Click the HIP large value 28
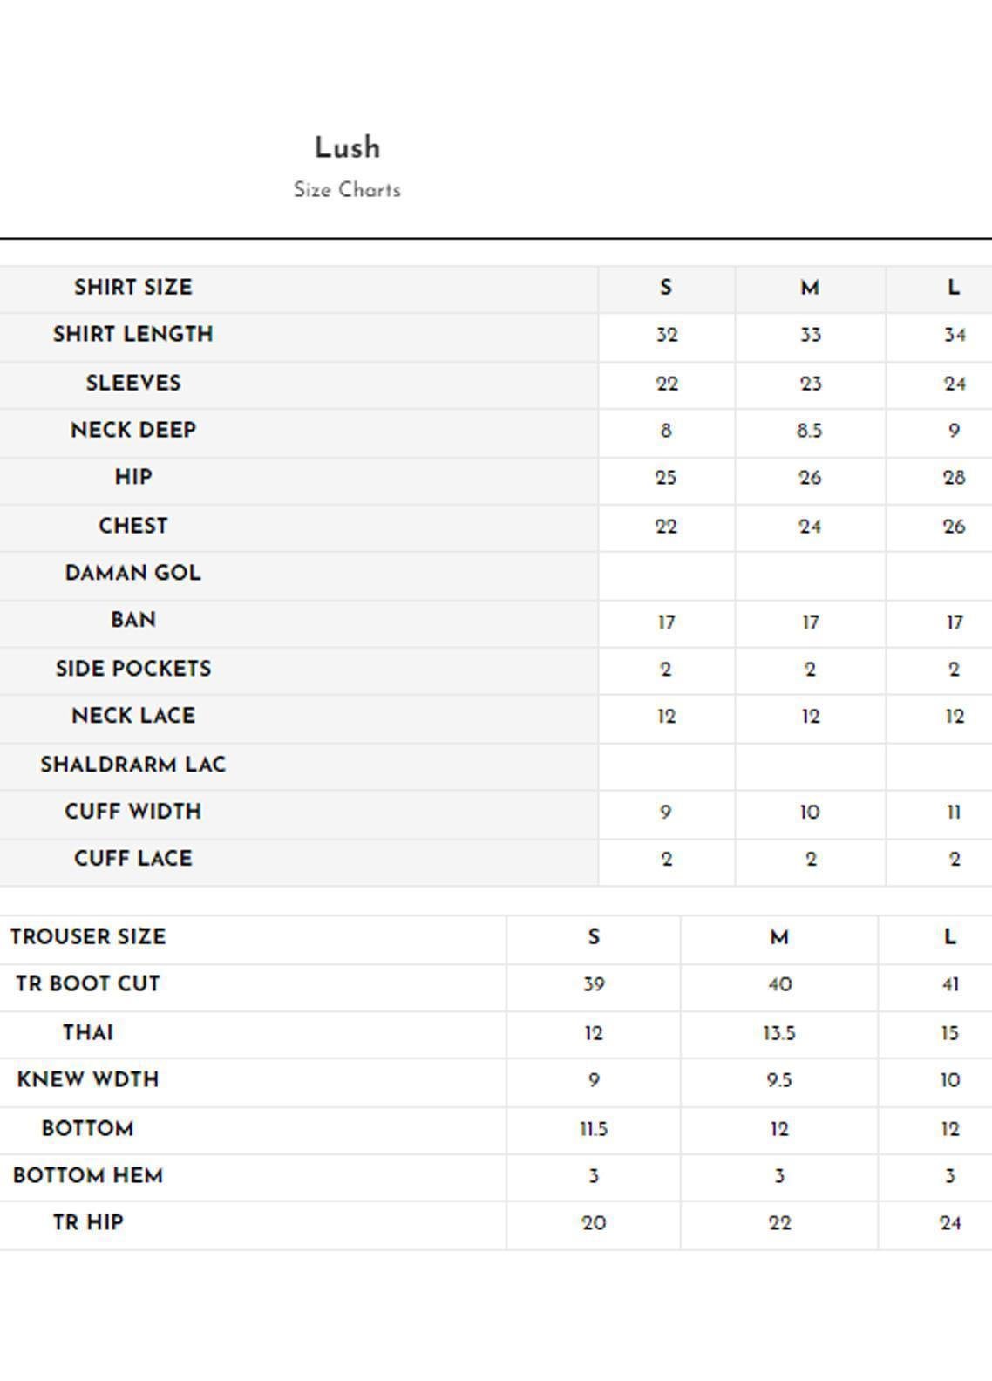 pos(954,478)
